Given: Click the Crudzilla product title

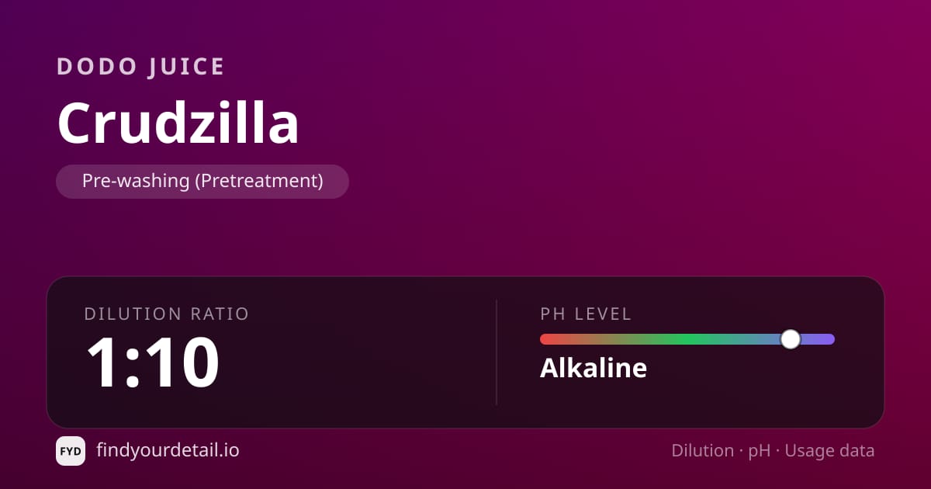Looking at the screenshot, I should click(178, 123).
